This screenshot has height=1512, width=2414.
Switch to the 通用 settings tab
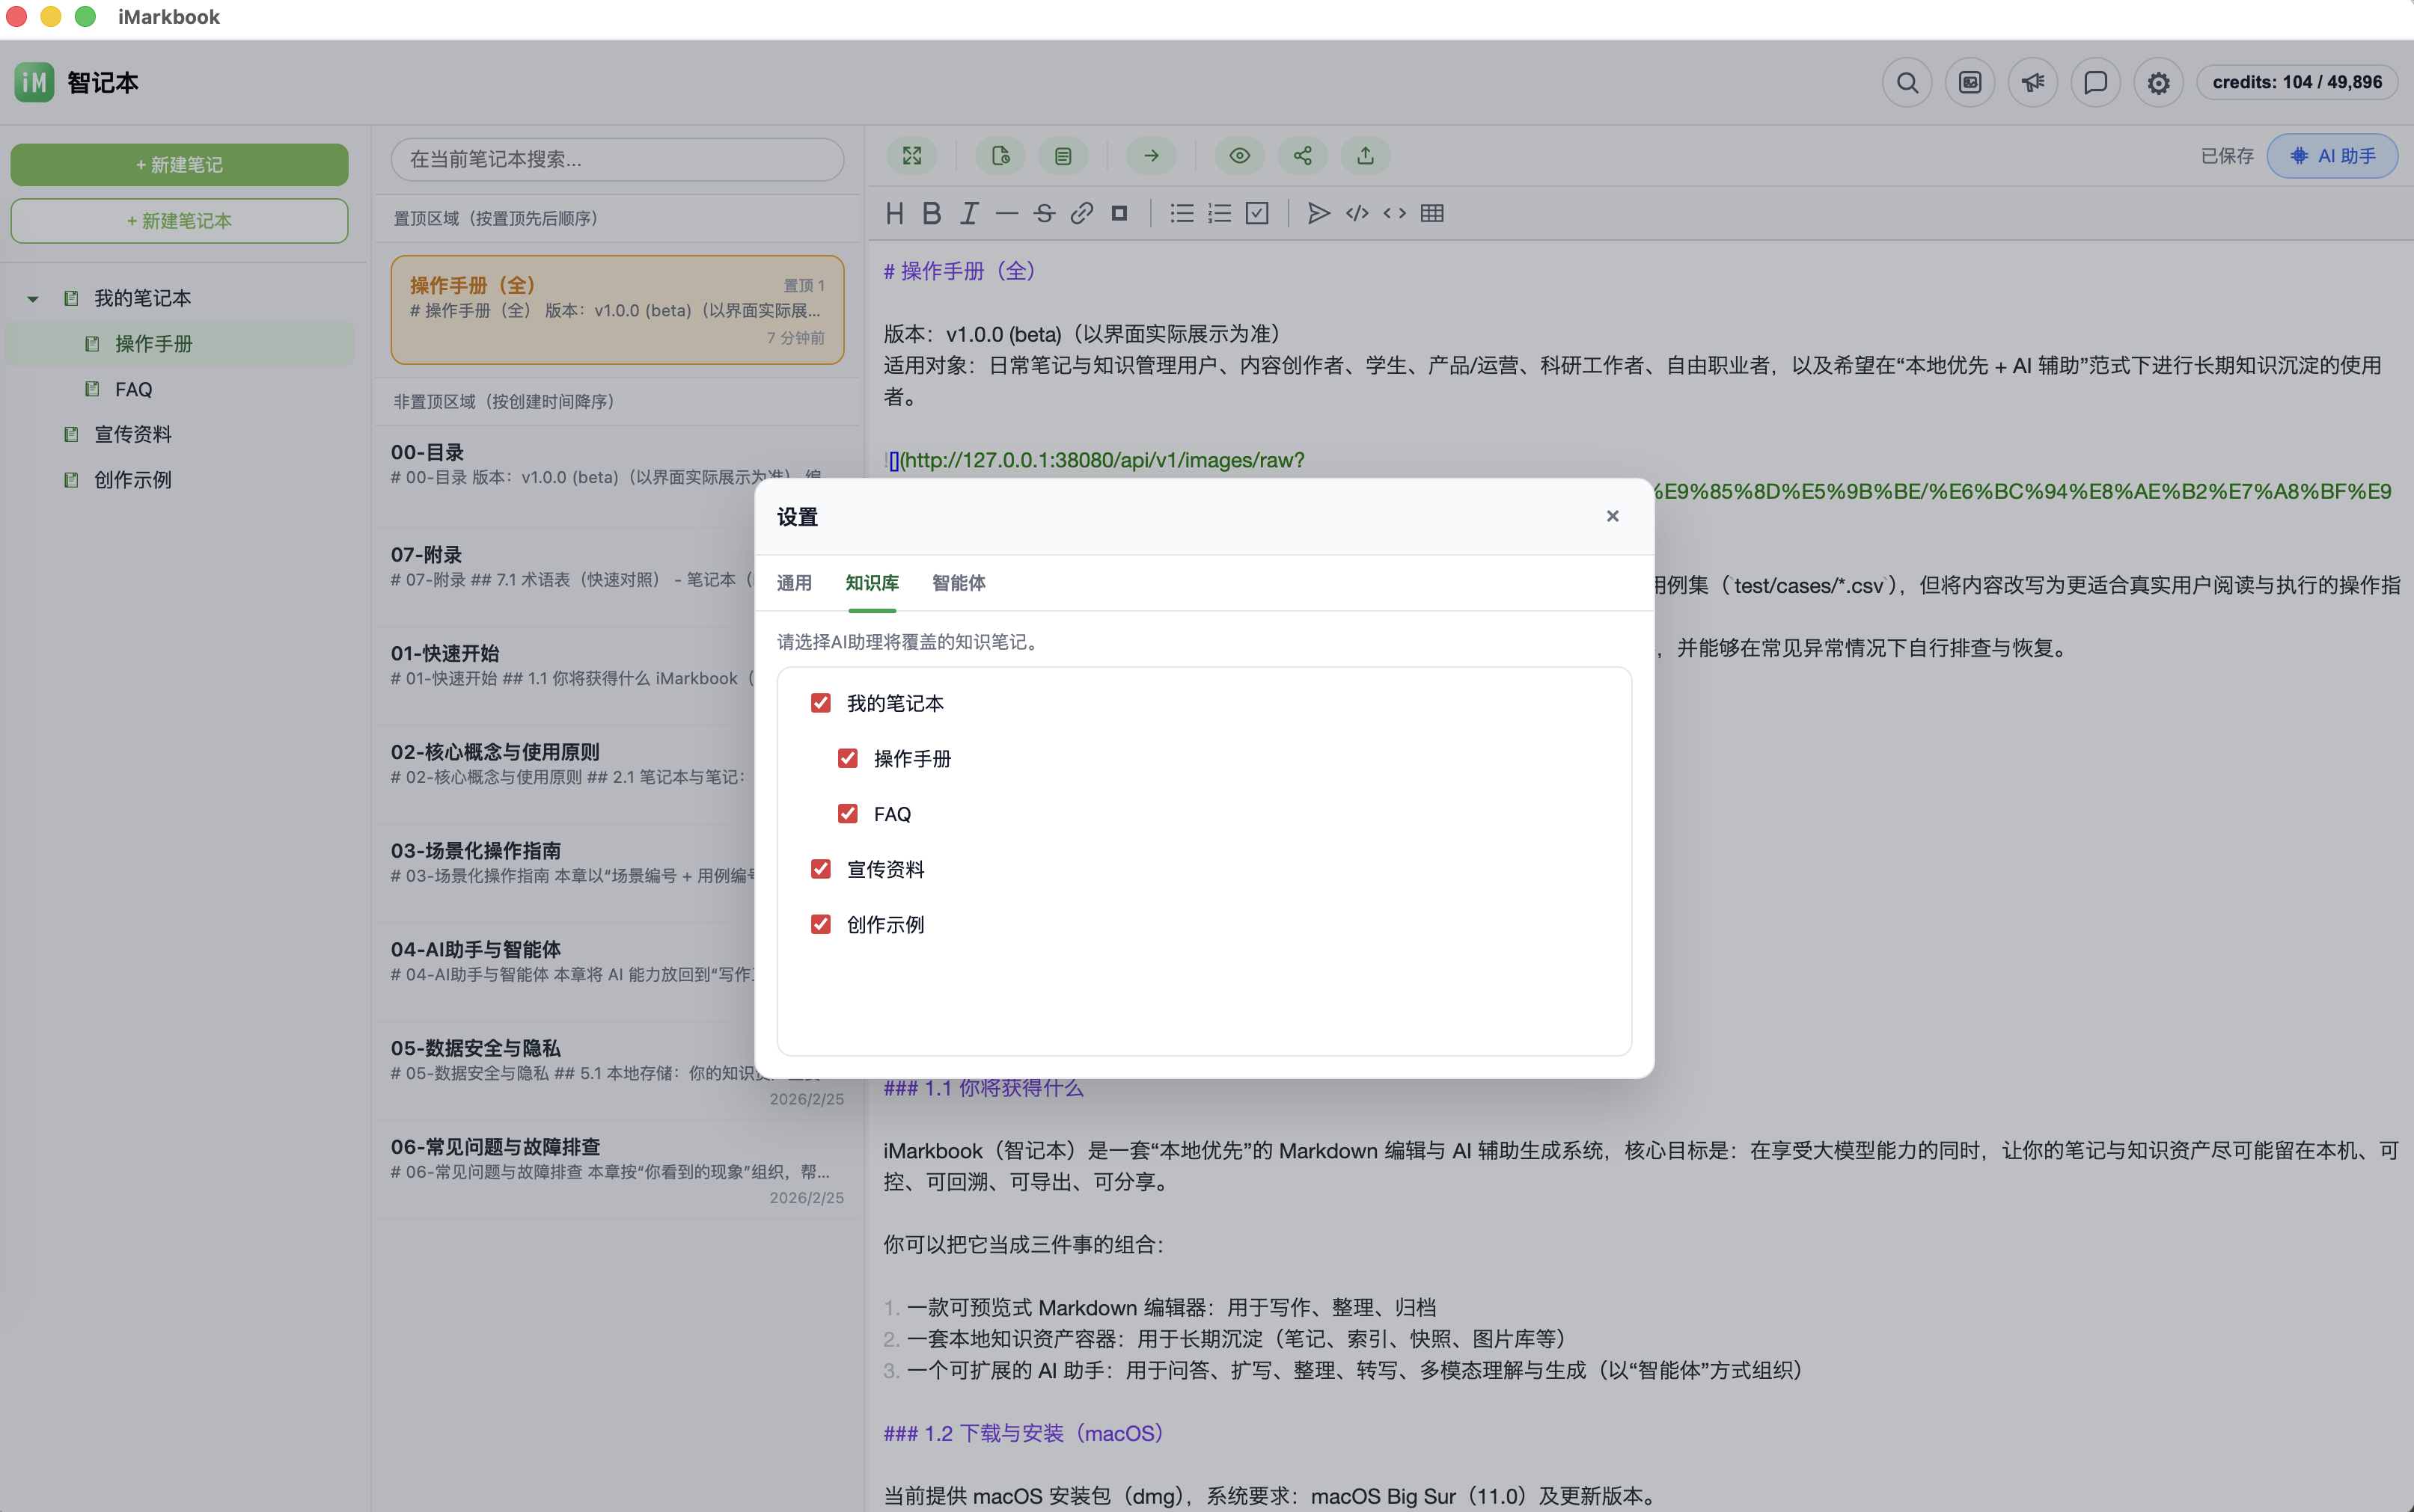[793, 583]
